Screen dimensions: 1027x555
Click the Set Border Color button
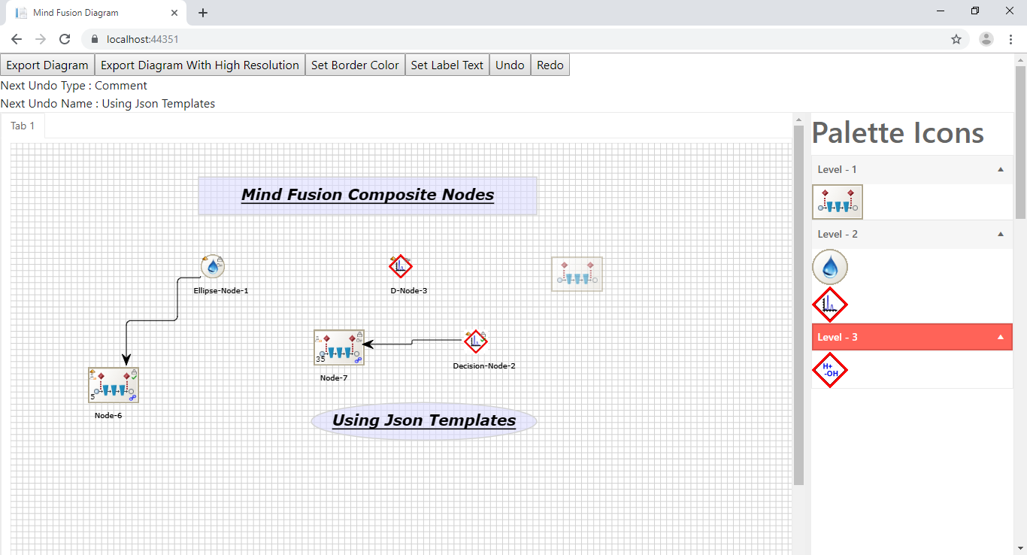(x=355, y=65)
